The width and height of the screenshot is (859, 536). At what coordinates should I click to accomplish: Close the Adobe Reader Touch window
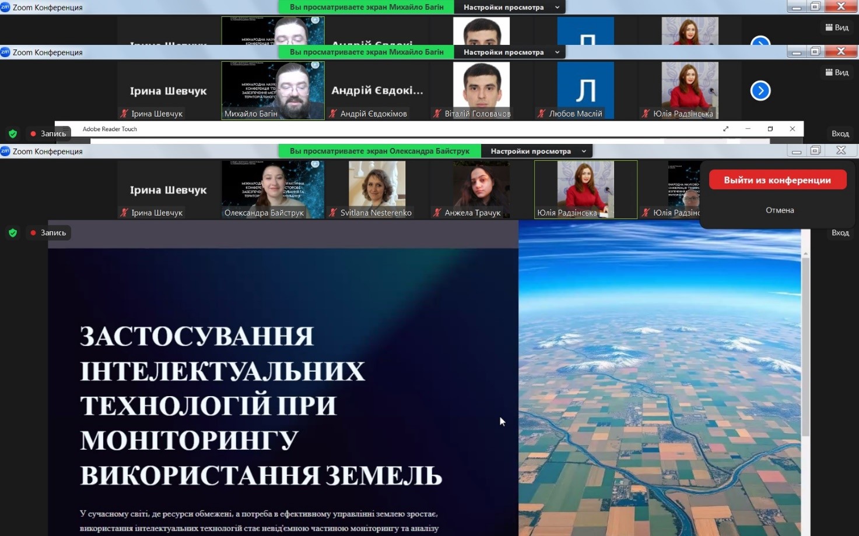(793, 129)
